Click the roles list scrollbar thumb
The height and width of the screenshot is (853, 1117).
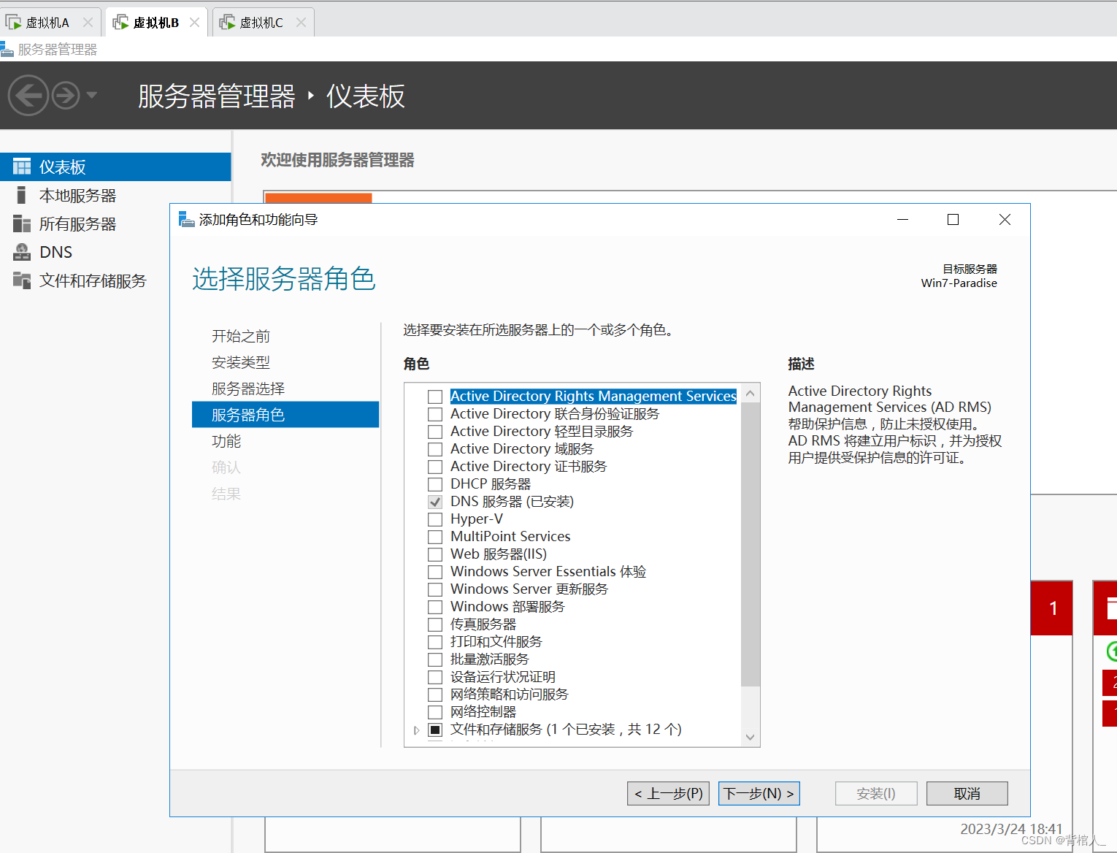[750, 544]
